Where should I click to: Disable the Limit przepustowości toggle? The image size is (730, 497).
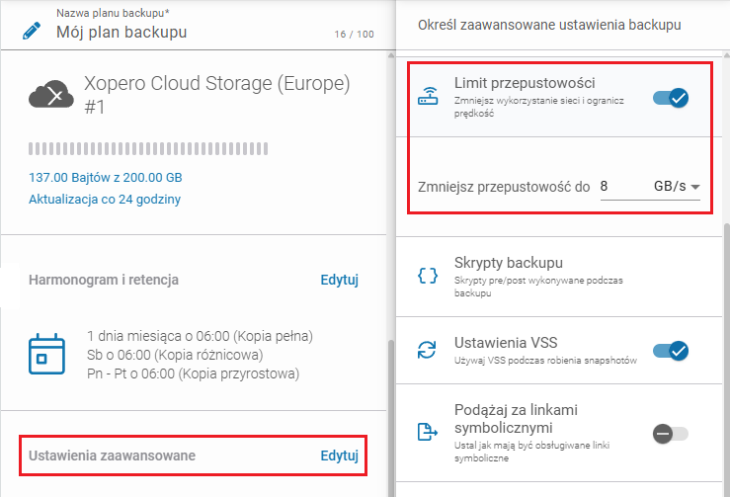(x=671, y=98)
